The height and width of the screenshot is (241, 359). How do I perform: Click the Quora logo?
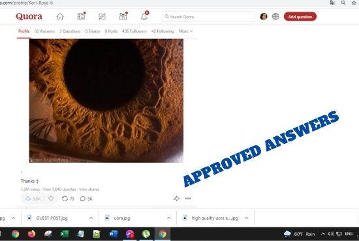coord(29,17)
